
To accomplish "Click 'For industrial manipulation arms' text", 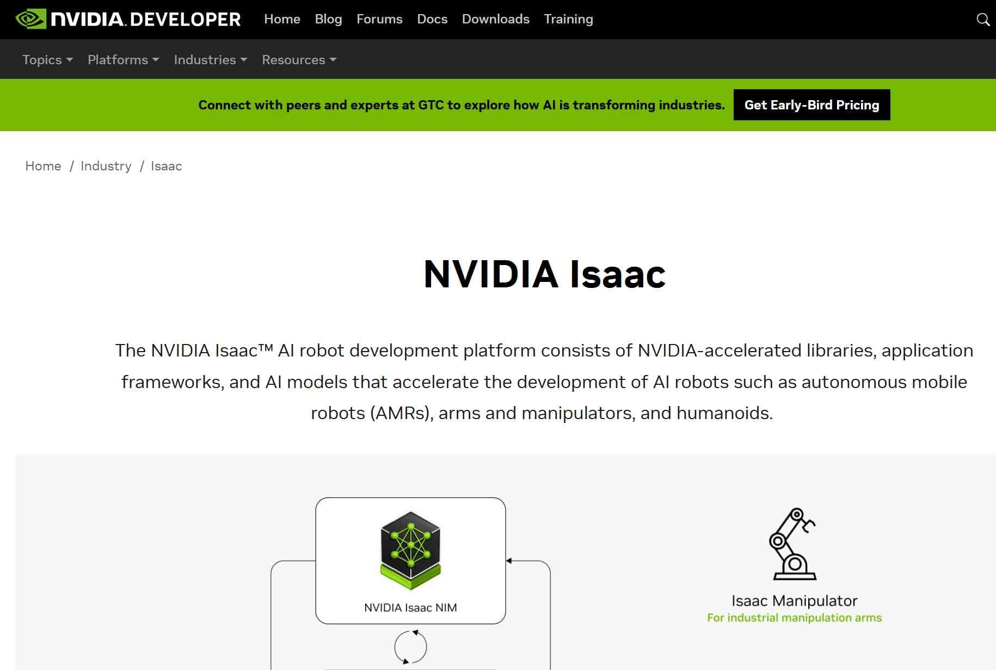I will (x=794, y=618).
